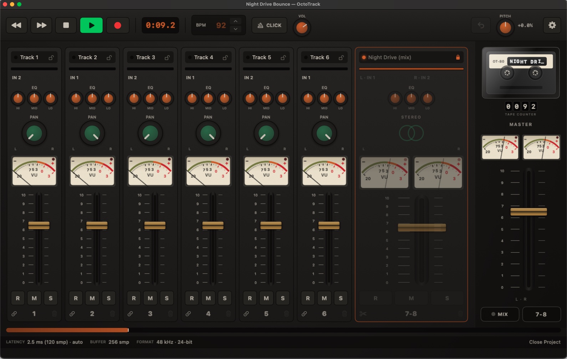This screenshot has height=359, width=567.
Task: Delete Track 4 with its trash icon
Action: [x=229, y=314]
